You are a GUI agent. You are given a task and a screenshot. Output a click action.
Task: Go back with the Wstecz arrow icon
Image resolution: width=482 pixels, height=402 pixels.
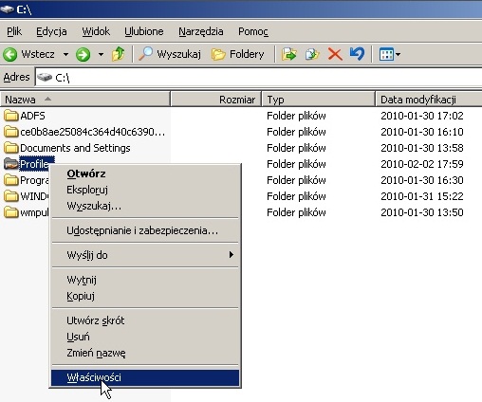(x=10, y=54)
